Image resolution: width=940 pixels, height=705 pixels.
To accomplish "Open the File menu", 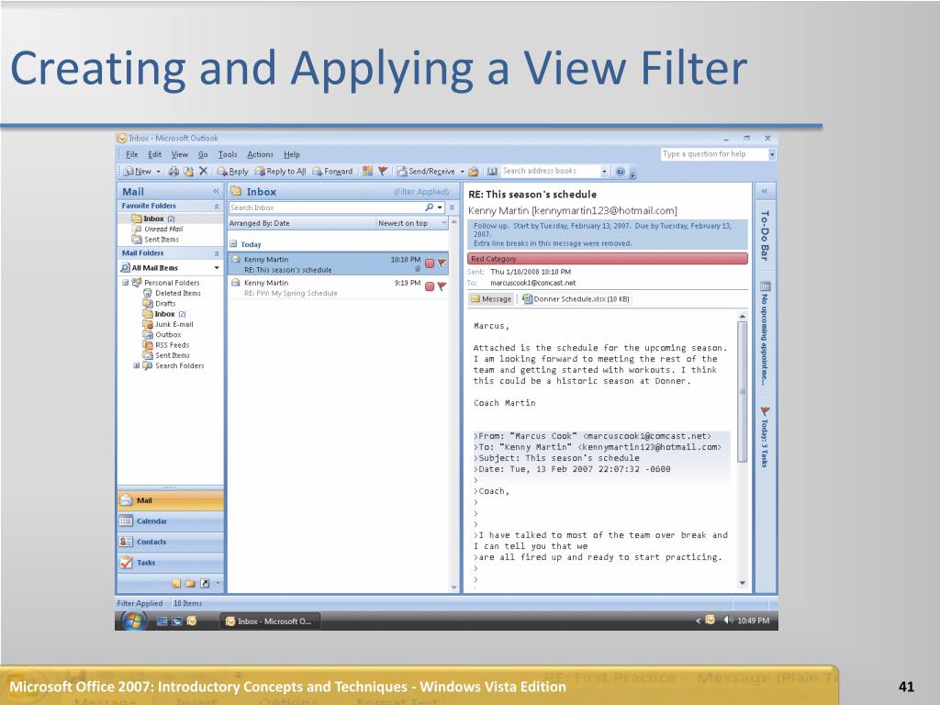I will point(132,154).
